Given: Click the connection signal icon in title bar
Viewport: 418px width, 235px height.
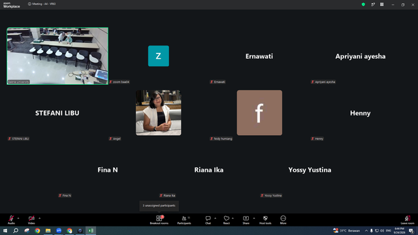Looking at the screenshot, I should (373, 5).
